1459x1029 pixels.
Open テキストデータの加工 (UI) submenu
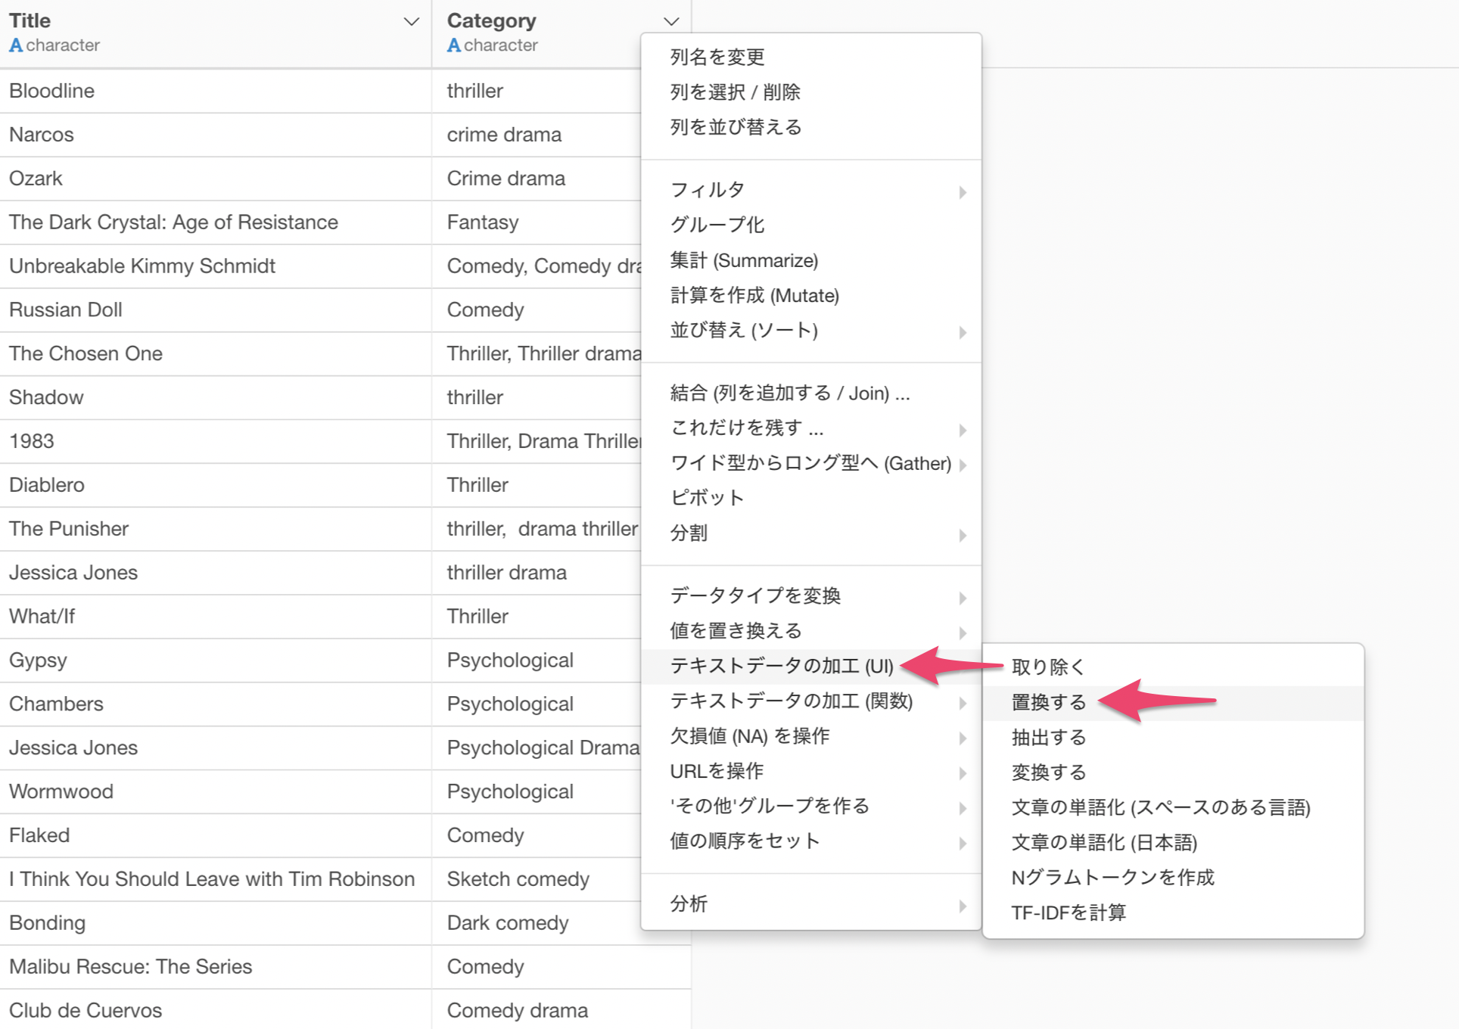pyautogui.click(x=811, y=666)
